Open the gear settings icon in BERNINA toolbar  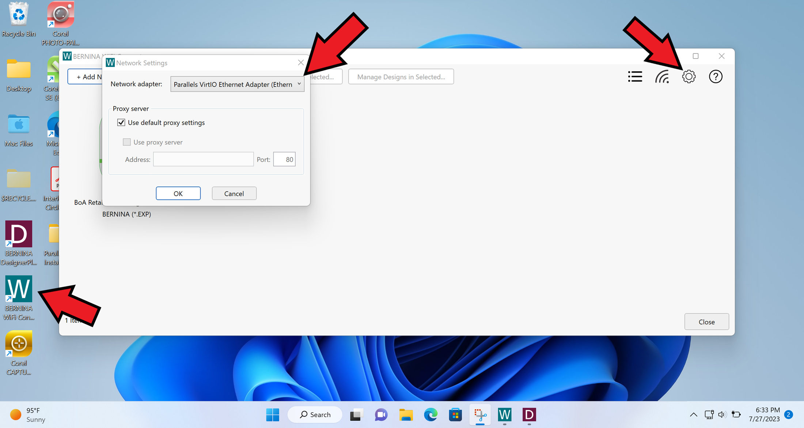point(689,77)
